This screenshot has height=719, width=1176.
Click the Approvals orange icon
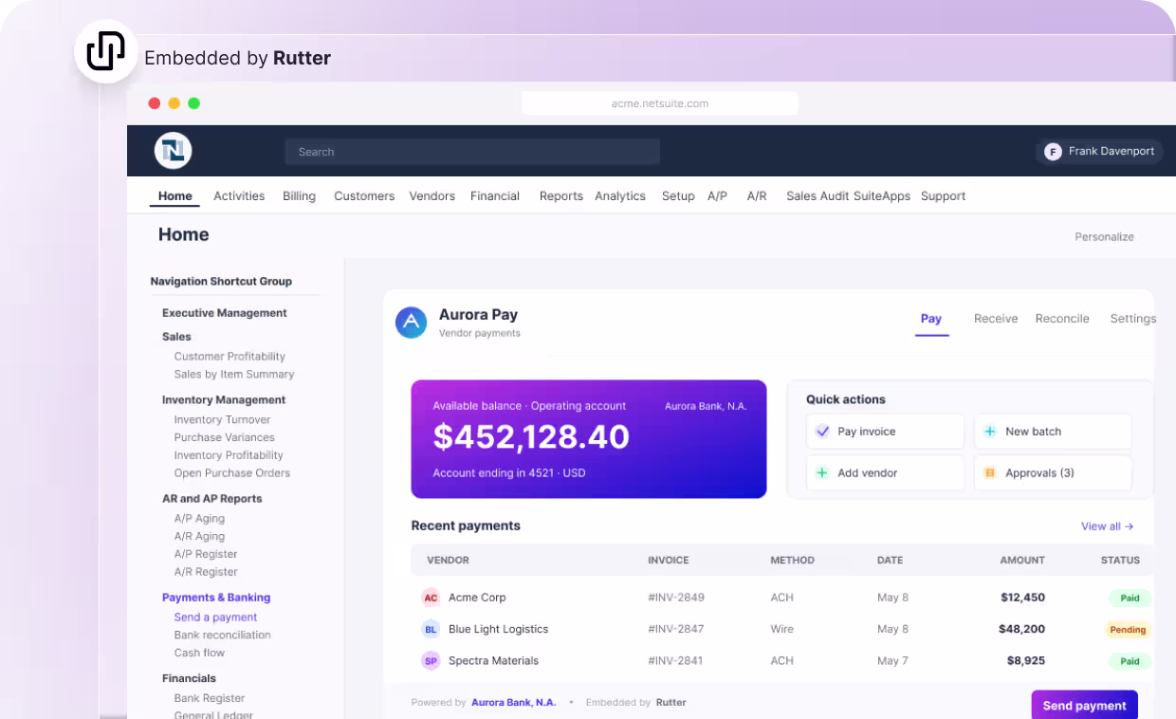pos(990,473)
